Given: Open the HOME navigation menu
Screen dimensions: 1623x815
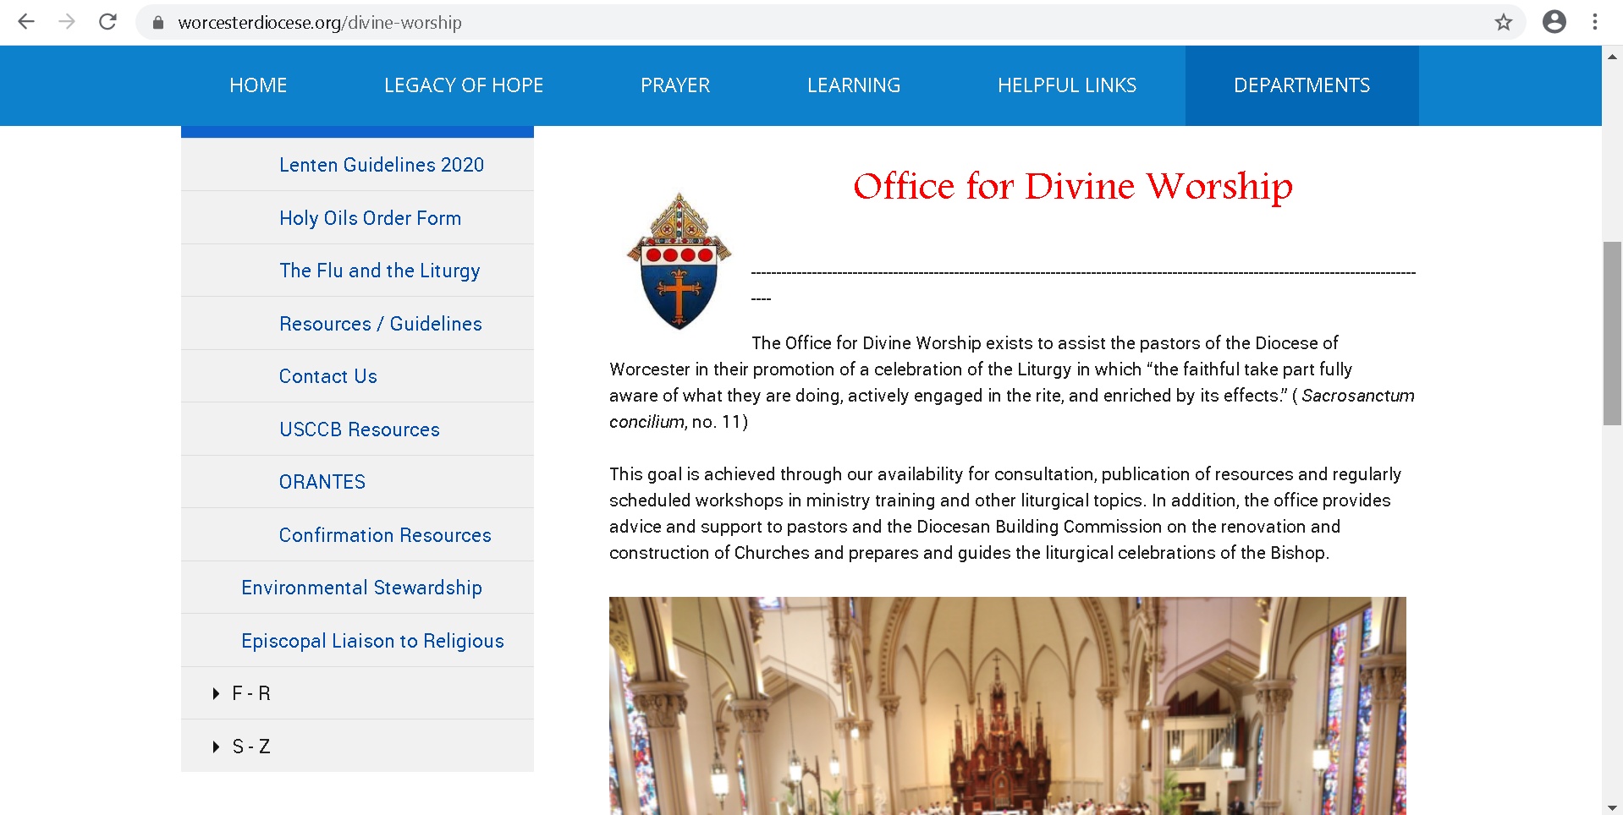Looking at the screenshot, I should coord(257,85).
